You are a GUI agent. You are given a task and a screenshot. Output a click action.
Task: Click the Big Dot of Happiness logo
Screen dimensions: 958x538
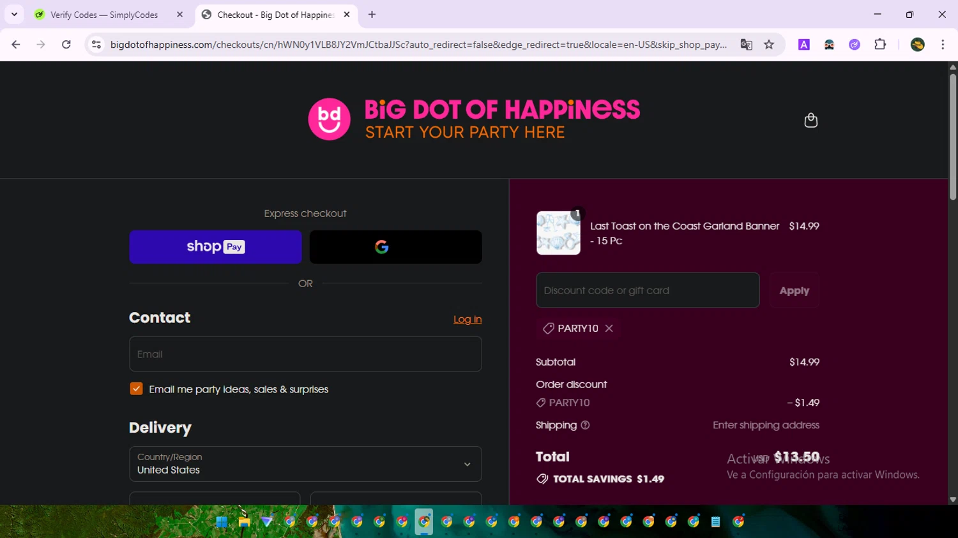(474, 119)
